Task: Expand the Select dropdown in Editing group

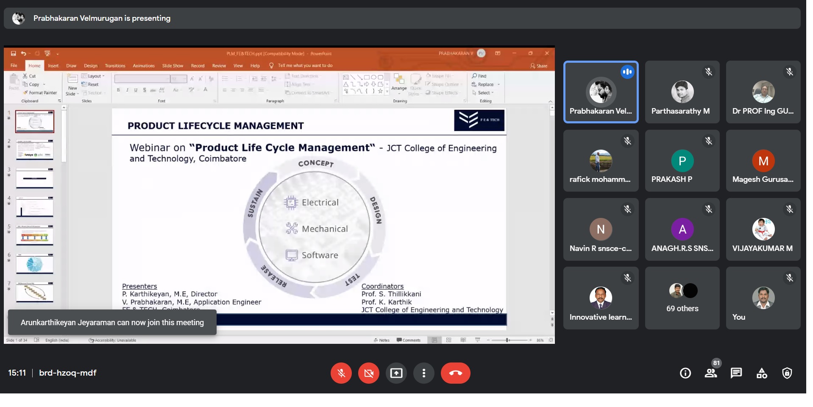Action: [x=485, y=92]
